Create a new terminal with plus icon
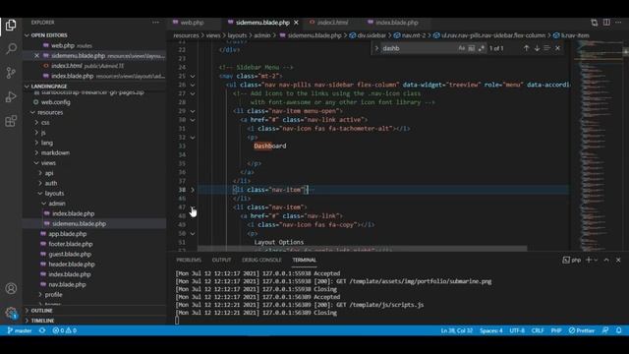This screenshot has height=354, width=629. click(589, 260)
